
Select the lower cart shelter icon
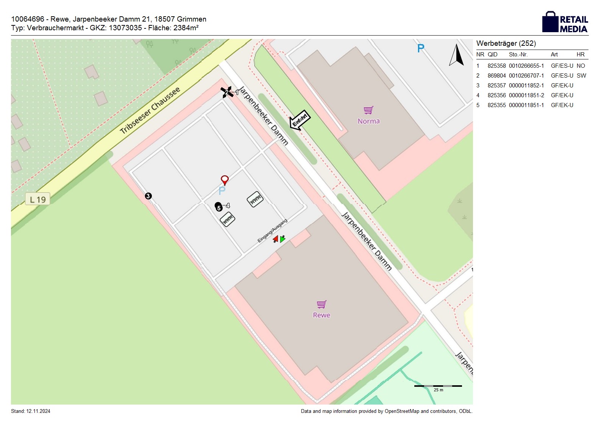coord(228,219)
